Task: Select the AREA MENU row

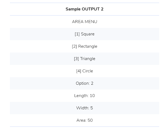Action: tap(85, 22)
